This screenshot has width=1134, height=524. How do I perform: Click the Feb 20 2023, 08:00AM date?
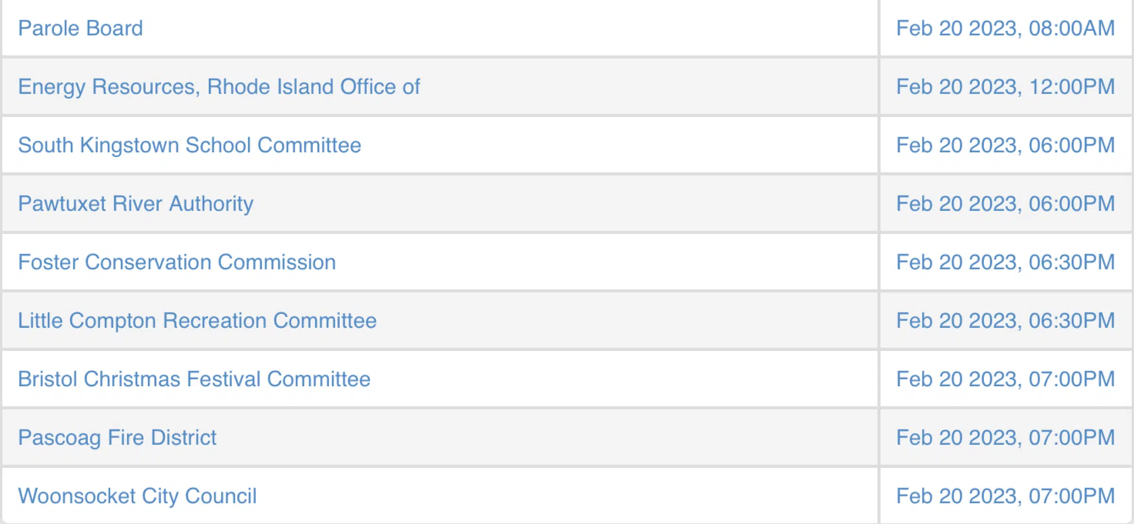point(1005,28)
